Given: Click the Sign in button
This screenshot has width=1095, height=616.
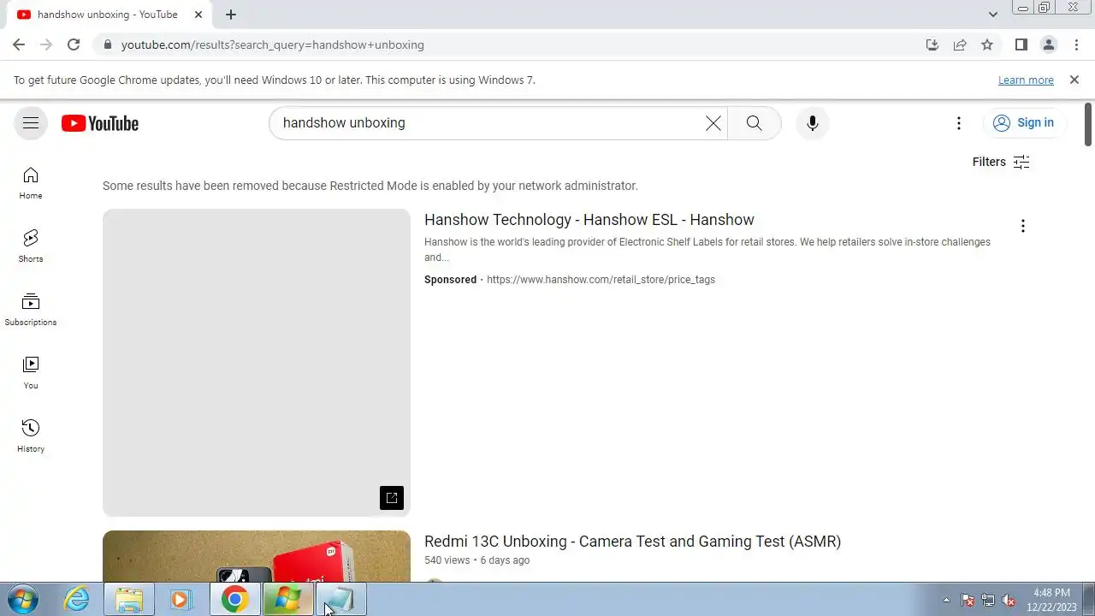Looking at the screenshot, I should pos(1023,123).
